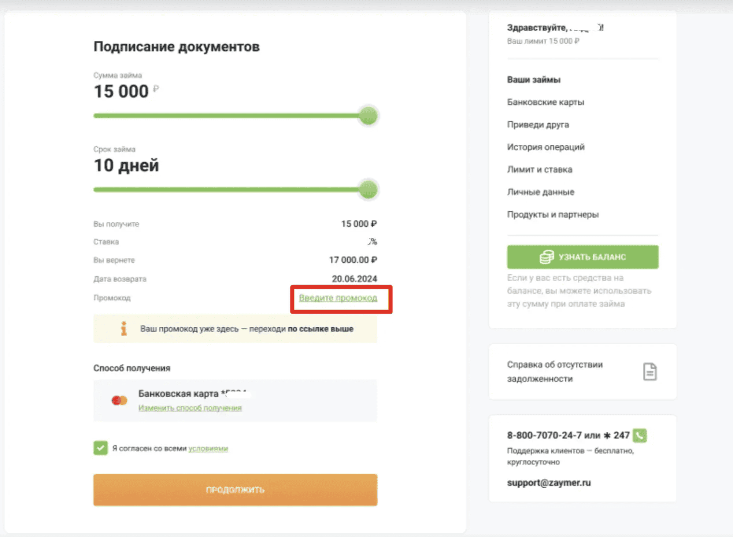Click the "Введите промокод" link

click(x=338, y=298)
